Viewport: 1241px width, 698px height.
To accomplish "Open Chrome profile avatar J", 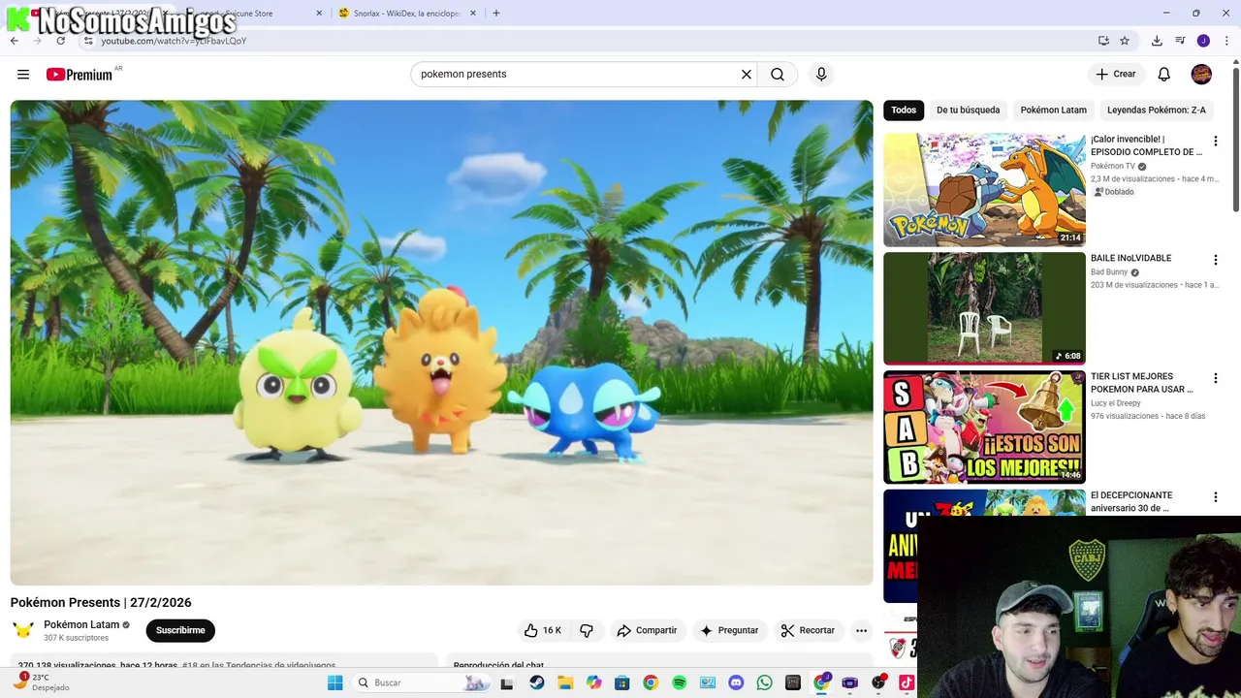I will [1203, 41].
